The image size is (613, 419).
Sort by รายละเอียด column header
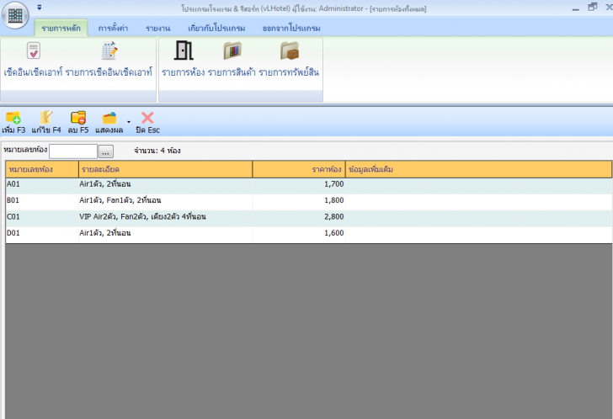coord(166,169)
